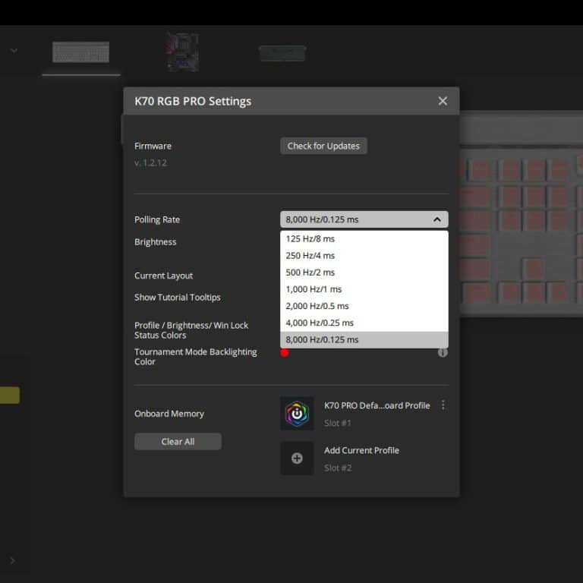Click the K70 PRO Default profile icon
583x583 pixels.
point(297,414)
